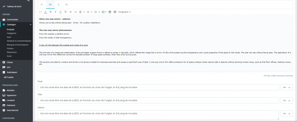Image resolution: width=297 pixels, height=122 pixels.
Task: Open the Advice language dropdown
Action: (x=287, y=113)
